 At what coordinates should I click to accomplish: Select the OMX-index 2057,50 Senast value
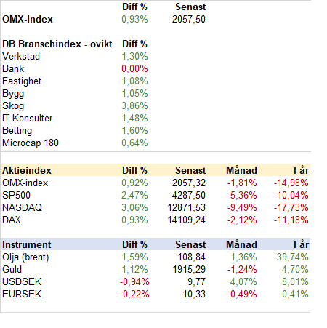pos(189,20)
